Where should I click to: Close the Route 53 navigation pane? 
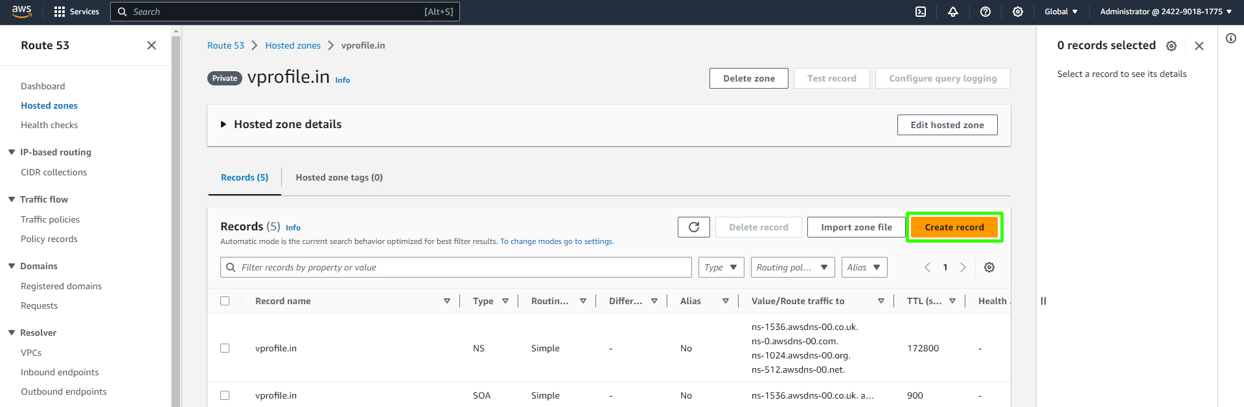click(x=152, y=45)
